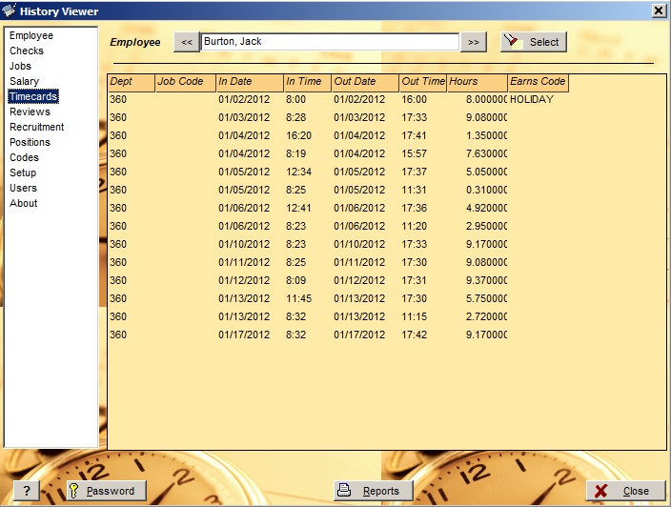Click the In Time column header
671x507 pixels.
click(307, 83)
